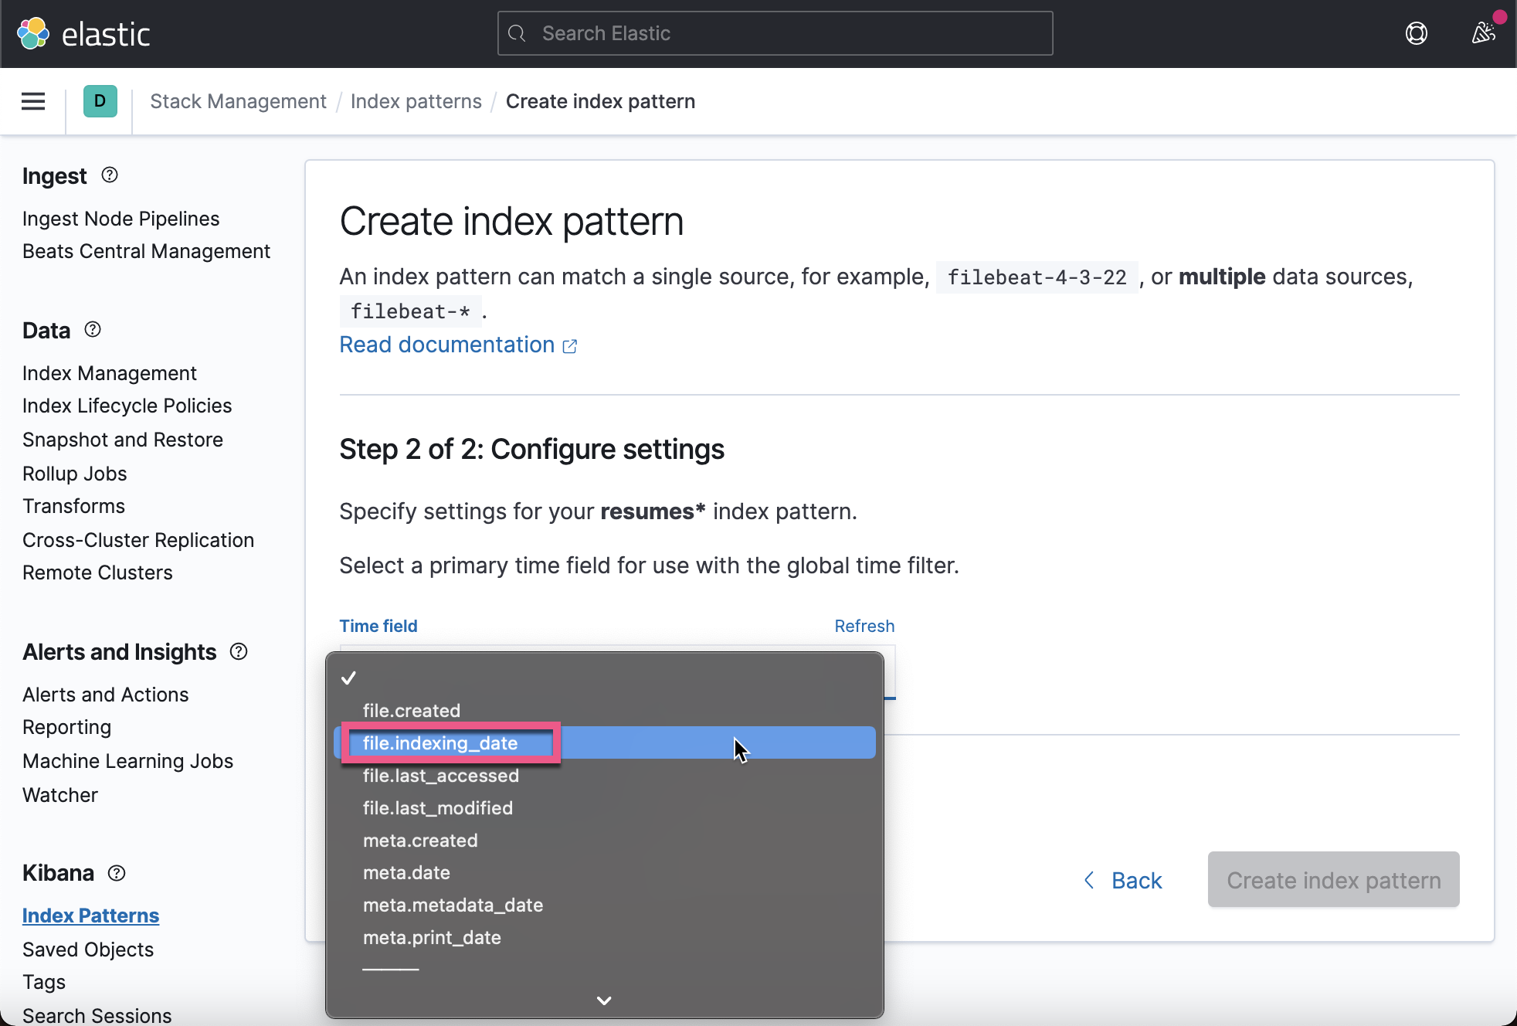Pick file.last_modified in the list
Screen dimensions: 1517x1026
(437, 808)
